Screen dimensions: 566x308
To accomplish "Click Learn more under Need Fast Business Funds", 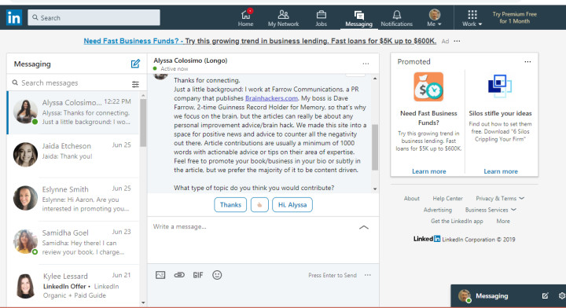I will (429, 171).
